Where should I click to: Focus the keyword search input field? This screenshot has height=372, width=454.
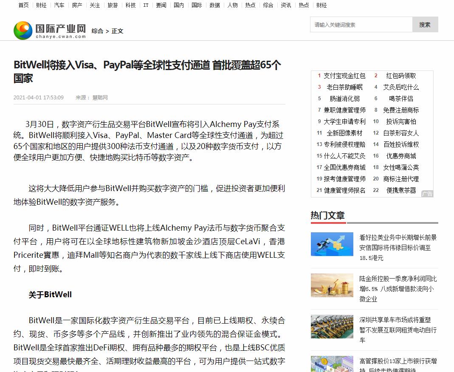[361, 25]
